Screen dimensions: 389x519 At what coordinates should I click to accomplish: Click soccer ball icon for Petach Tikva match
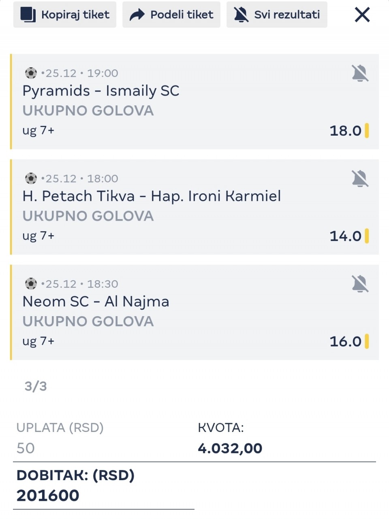point(31,178)
